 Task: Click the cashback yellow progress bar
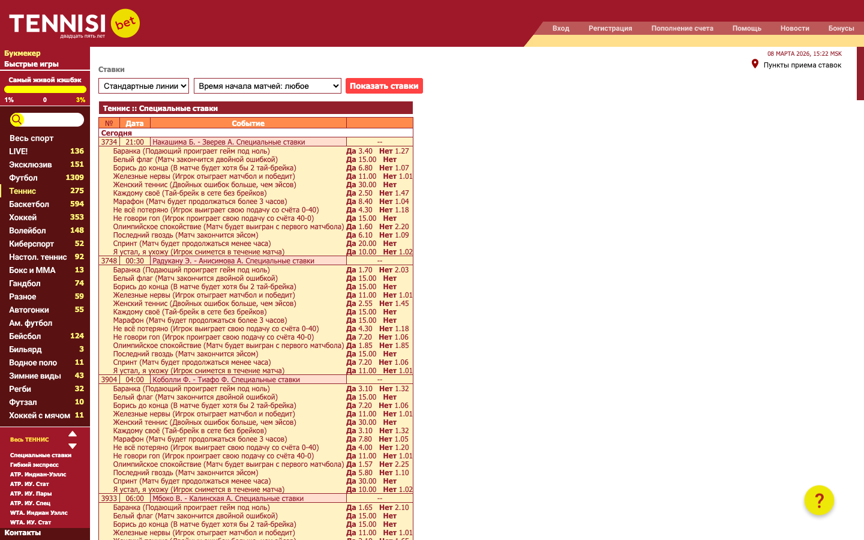[44, 89]
